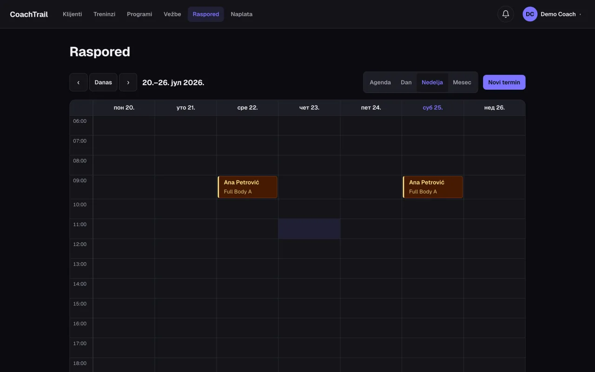Open Ana Petrović session on сре 22.
This screenshot has width=595, height=372.
[247, 187]
